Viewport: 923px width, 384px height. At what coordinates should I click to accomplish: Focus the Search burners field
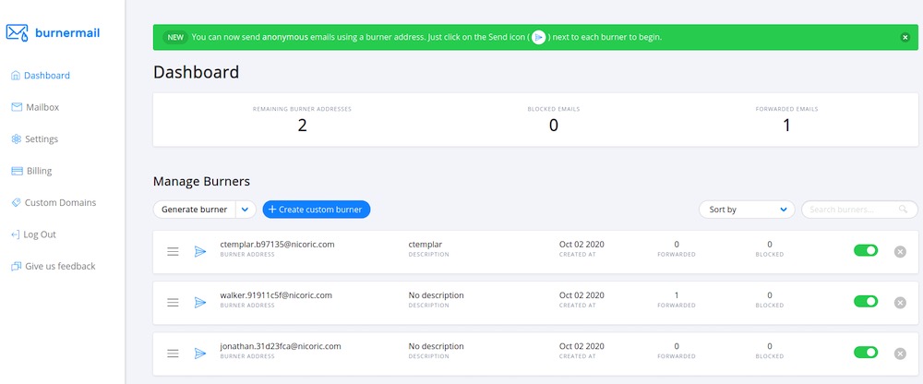(859, 210)
